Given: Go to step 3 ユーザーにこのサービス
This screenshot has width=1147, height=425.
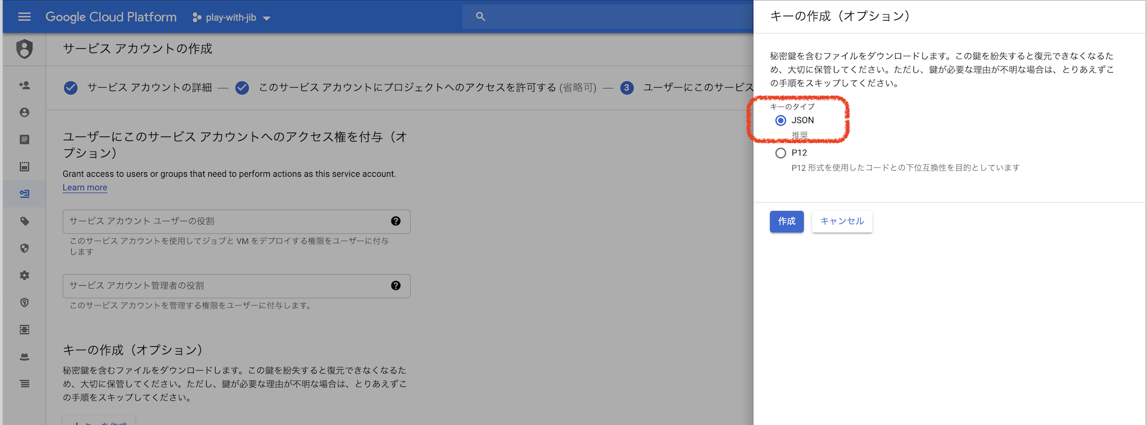Looking at the screenshot, I should tap(687, 87).
